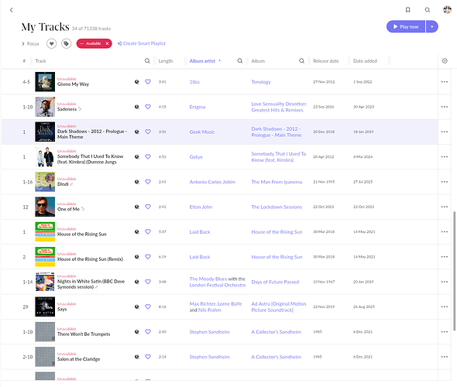Open the column settings gear icon

[x=445, y=61]
